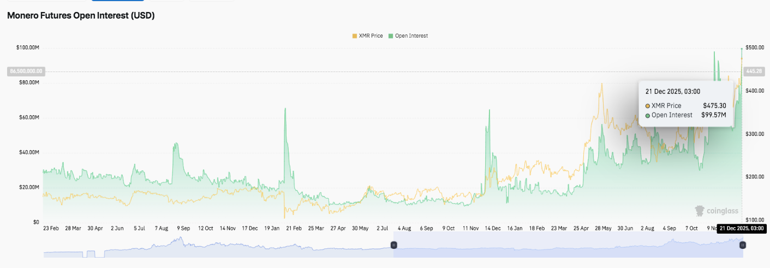The image size is (770, 268).
Task: Grab the left zoom range slider handle
Action: [393, 246]
